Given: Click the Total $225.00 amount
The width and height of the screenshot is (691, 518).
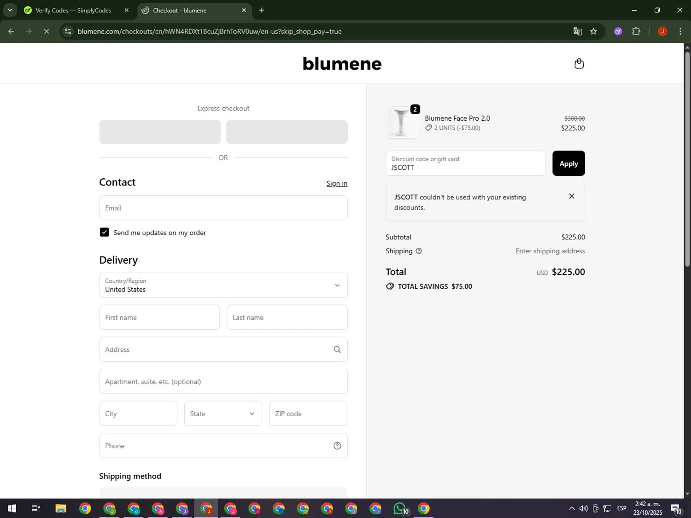Looking at the screenshot, I should coord(568,272).
